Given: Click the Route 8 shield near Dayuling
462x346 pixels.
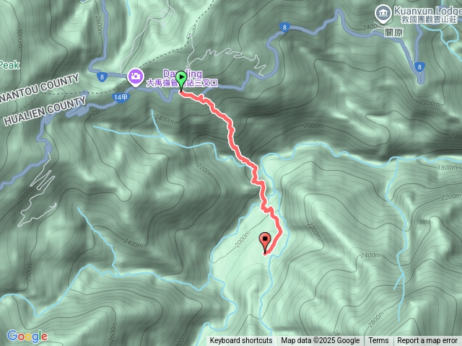Looking at the screenshot, I should coord(102,77).
